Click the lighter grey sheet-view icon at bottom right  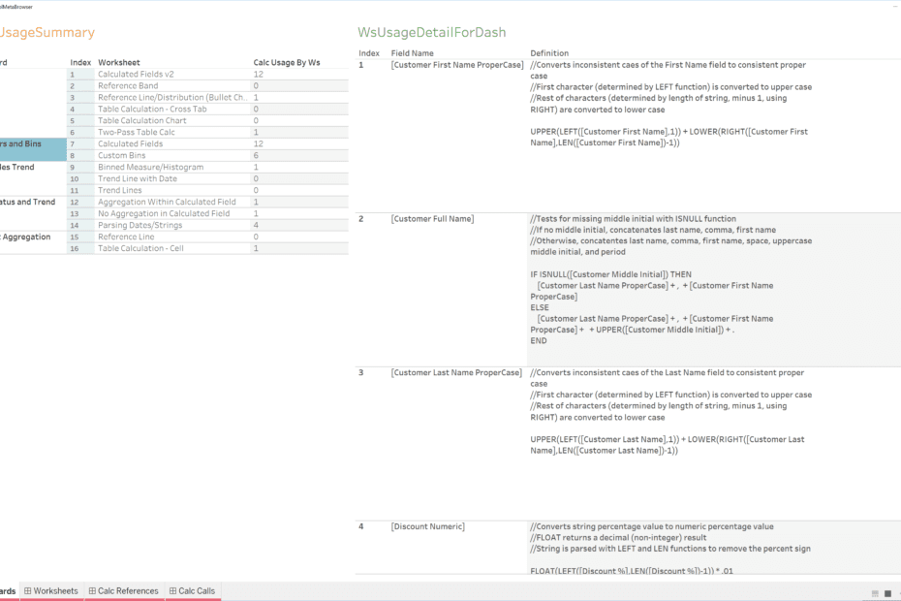coord(875,593)
